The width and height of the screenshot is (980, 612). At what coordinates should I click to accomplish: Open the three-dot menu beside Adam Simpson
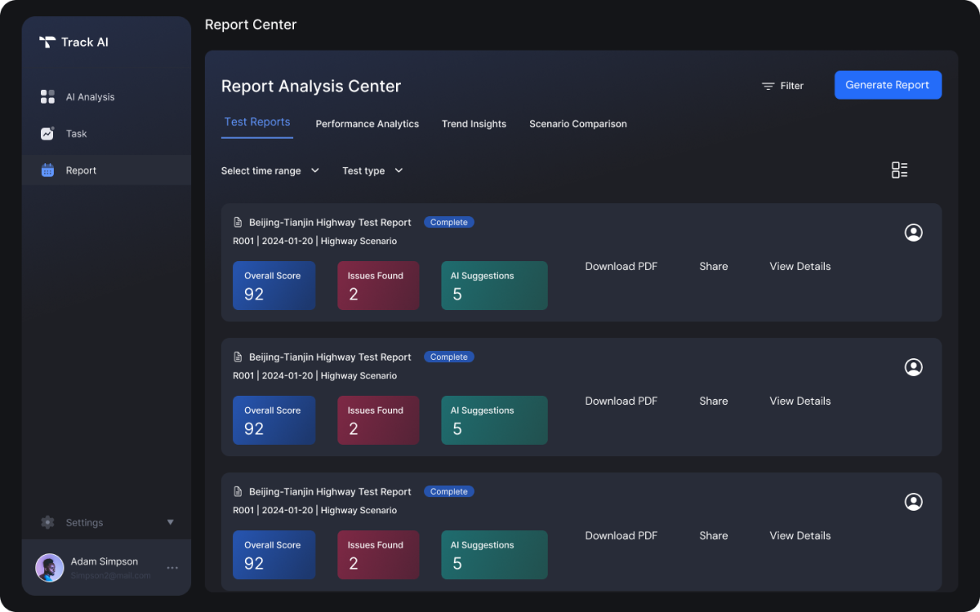pyautogui.click(x=172, y=568)
